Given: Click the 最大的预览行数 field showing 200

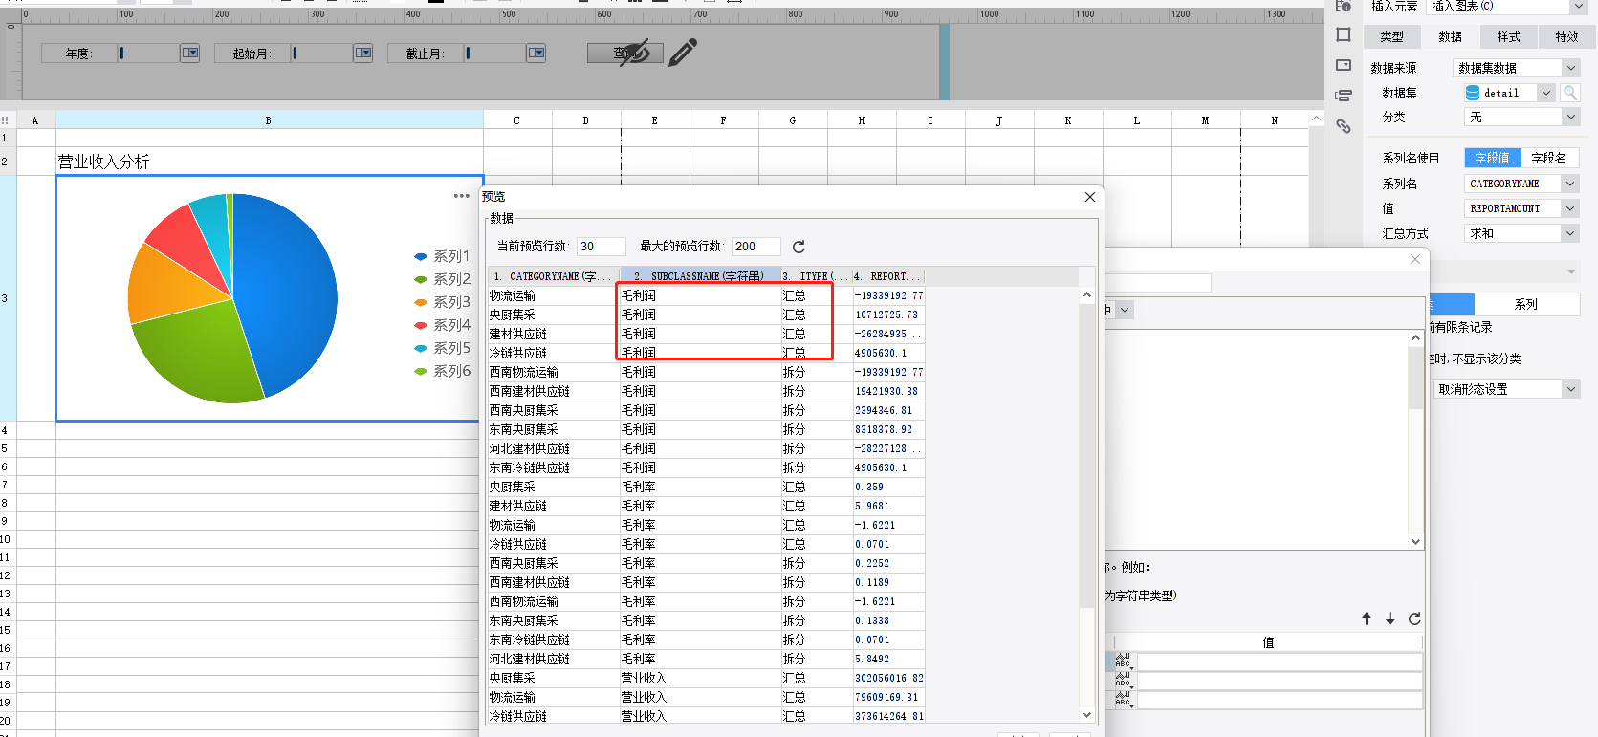Looking at the screenshot, I should [x=756, y=247].
